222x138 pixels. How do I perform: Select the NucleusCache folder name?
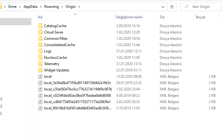55,58
